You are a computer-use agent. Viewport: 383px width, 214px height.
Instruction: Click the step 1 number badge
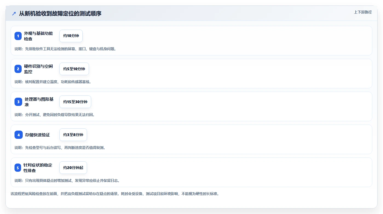(18, 36)
